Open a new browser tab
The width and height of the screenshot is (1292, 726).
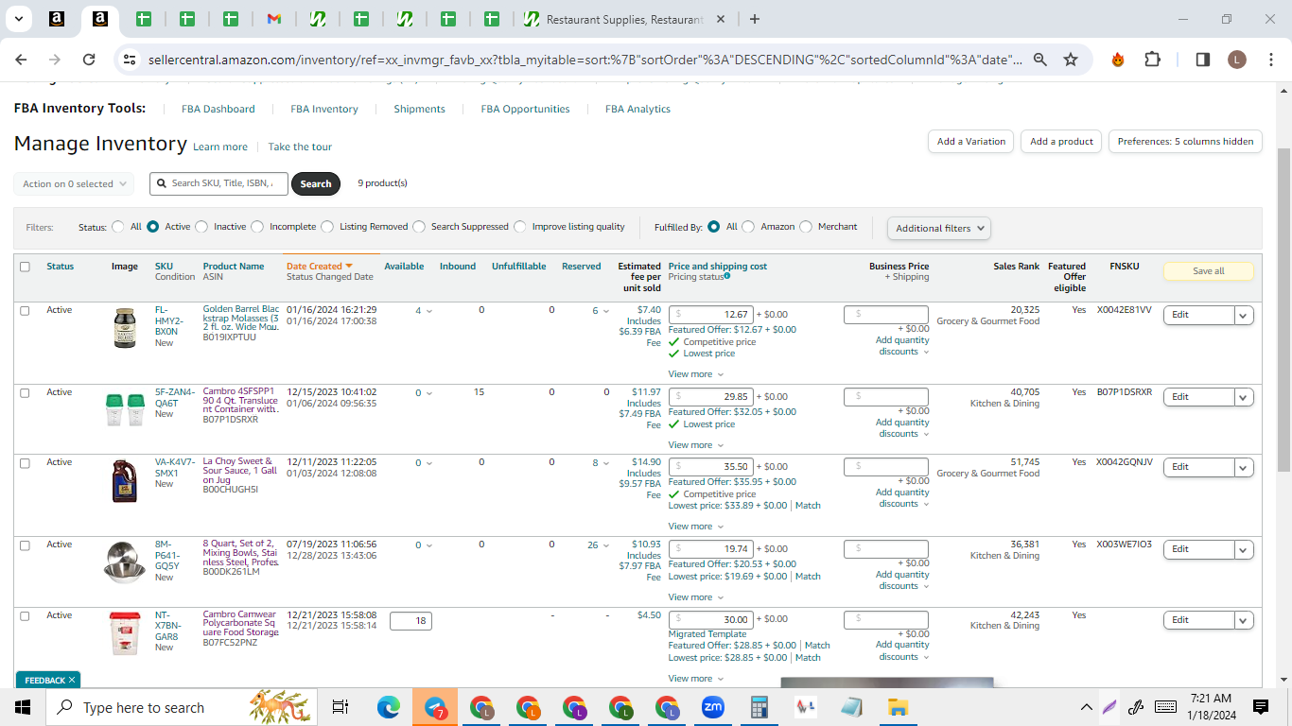click(754, 19)
